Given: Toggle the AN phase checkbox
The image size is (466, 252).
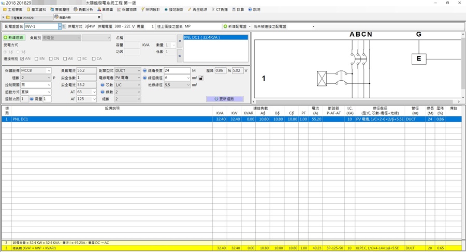Looking at the screenshot, I should pos(22,59).
